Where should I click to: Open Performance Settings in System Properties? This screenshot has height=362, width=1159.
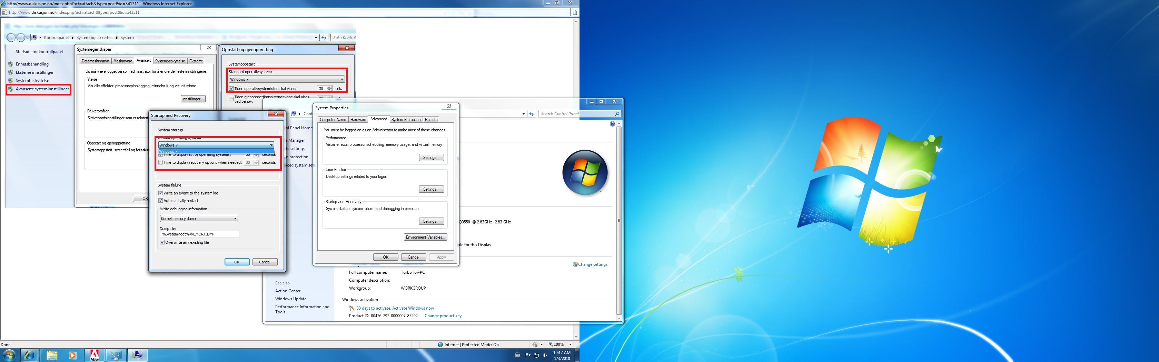[x=431, y=158]
